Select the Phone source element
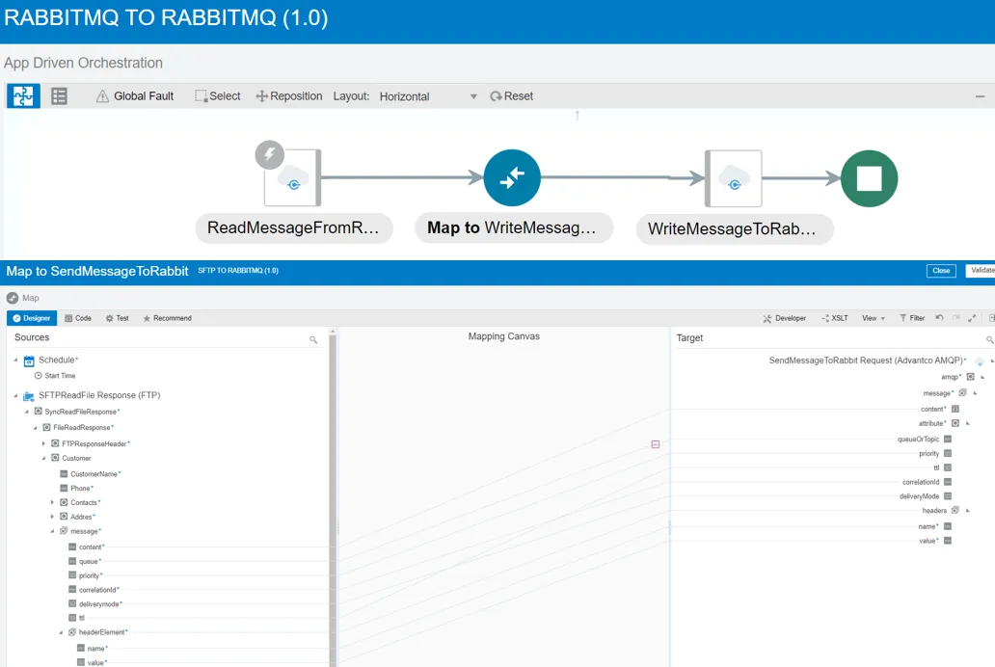Image resolution: width=995 pixels, height=667 pixels. [81, 488]
